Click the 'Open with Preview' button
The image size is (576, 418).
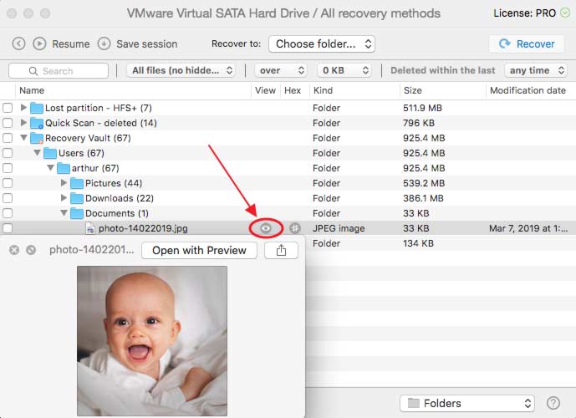(199, 251)
